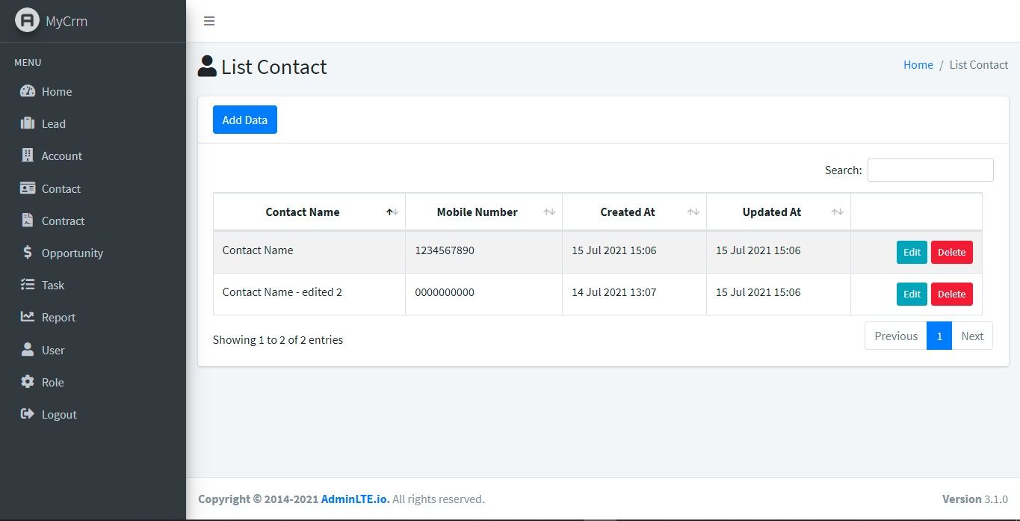Open the Contract file icon in sidebar
Image resolution: width=1020 pixels, height=521 pixels.
coord(28,221)
